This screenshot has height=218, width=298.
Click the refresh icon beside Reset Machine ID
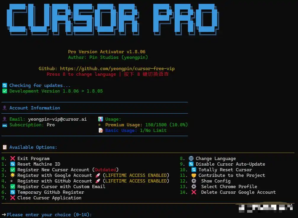click(x=12, y=164)
